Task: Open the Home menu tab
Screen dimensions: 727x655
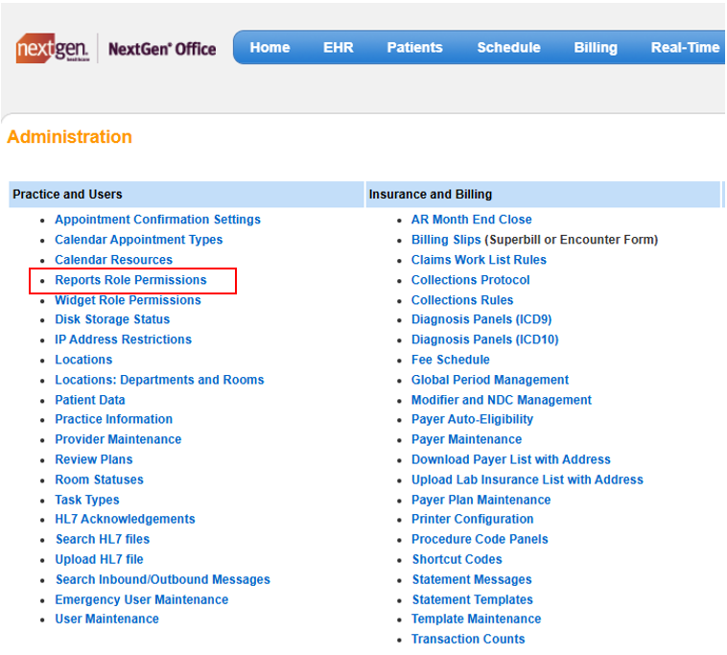Action: pyautogui.click(x=270, y=48)
